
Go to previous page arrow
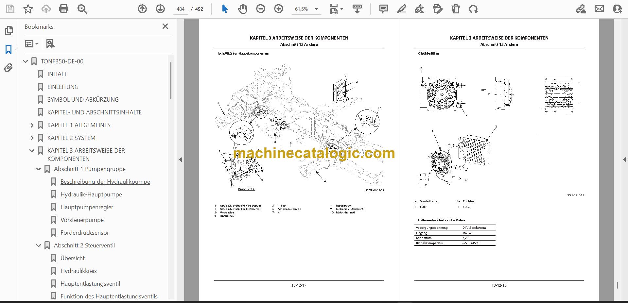(x=142, y=9)
